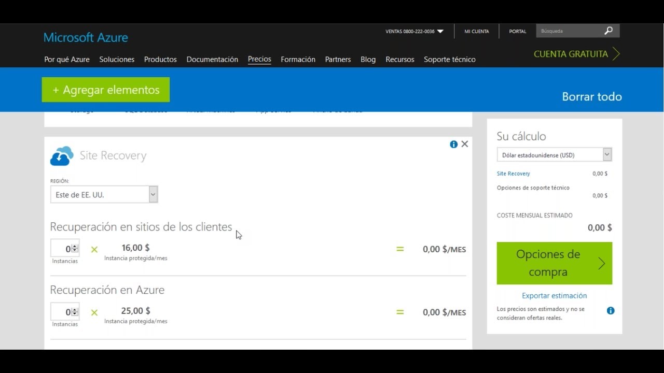Click the 16,00 $ price text

coord(135,248)
